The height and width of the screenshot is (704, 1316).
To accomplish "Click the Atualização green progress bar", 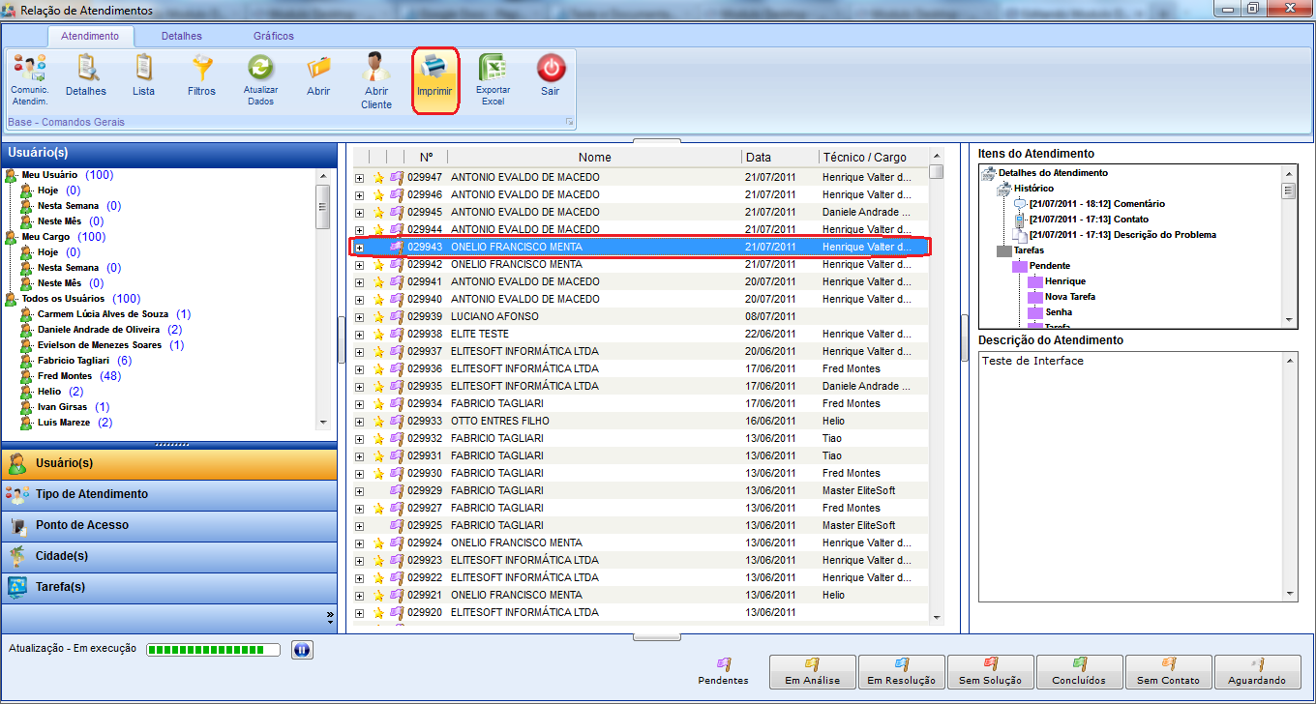I will click(213, 650).
